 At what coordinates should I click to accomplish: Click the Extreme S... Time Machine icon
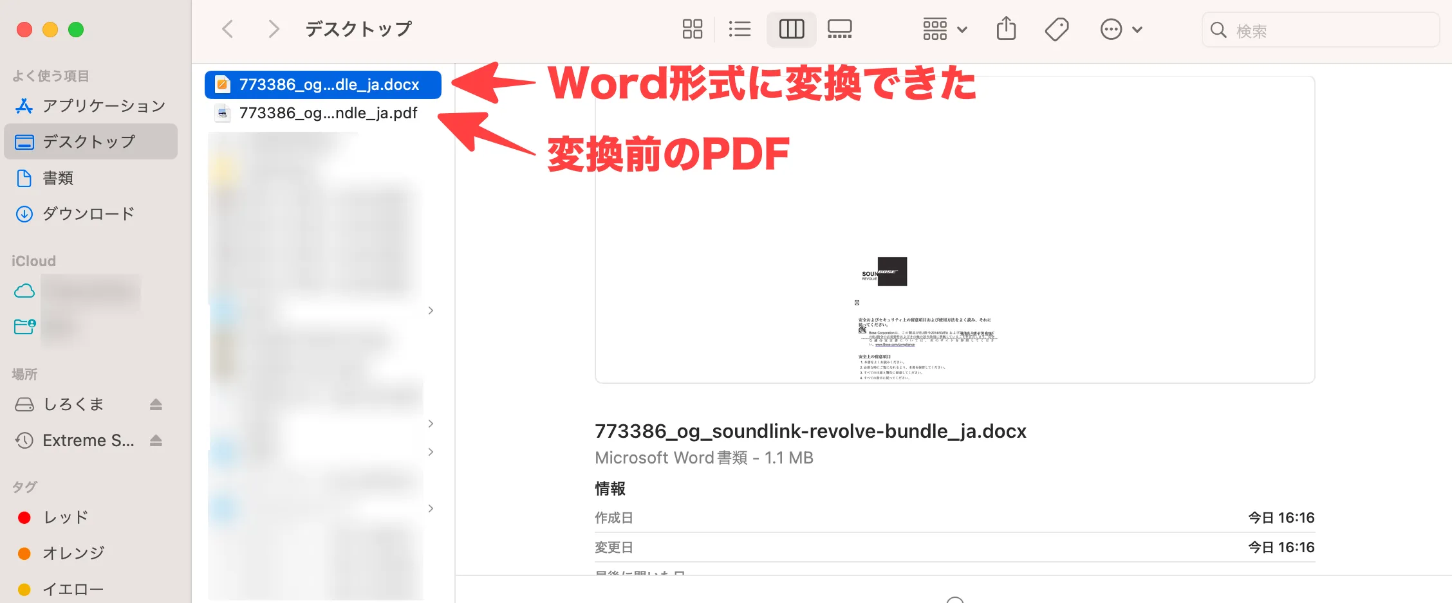pos(24,440)
